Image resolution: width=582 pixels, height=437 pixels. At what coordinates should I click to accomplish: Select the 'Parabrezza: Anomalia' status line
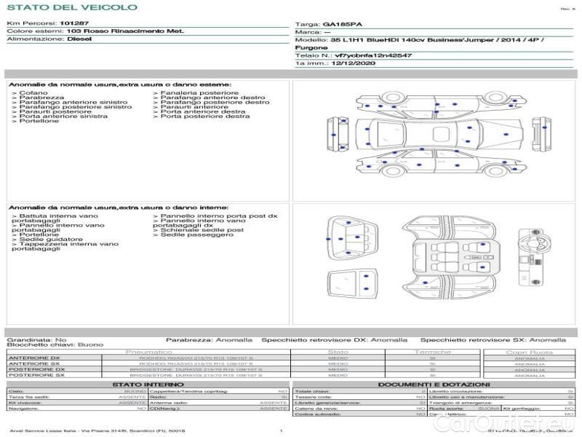pos(209,340)
